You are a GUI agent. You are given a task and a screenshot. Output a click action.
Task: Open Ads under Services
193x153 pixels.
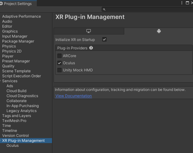pos(10,86)
